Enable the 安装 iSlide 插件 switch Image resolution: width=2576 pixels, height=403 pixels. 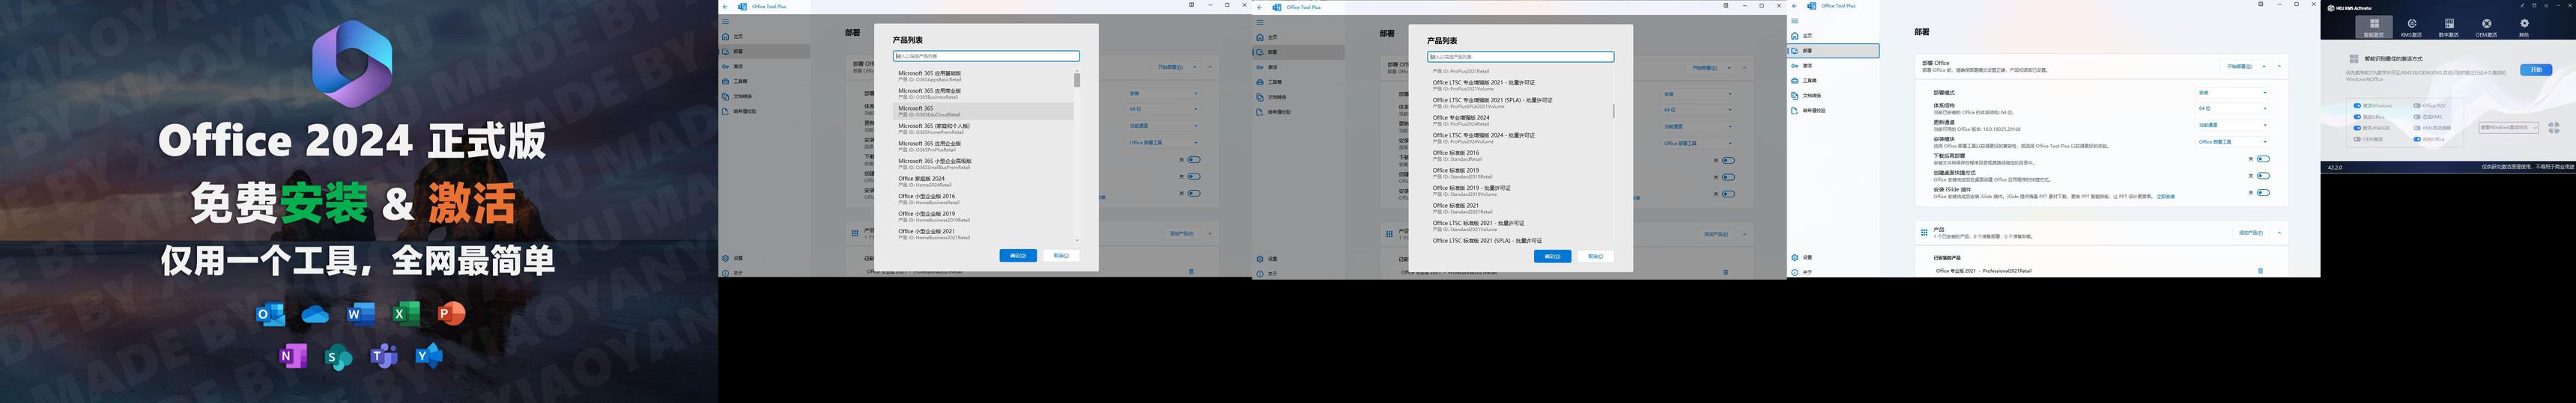(x=2263, y=192)
